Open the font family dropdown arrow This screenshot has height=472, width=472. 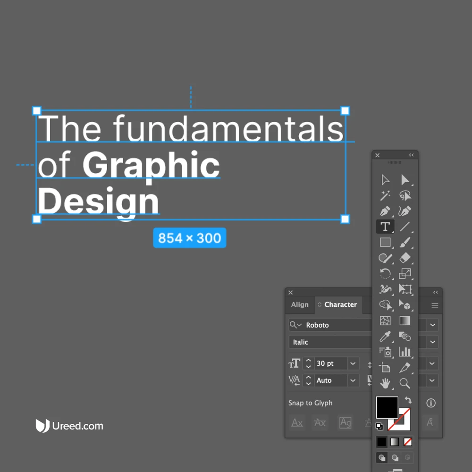click(x=432, y=325)
